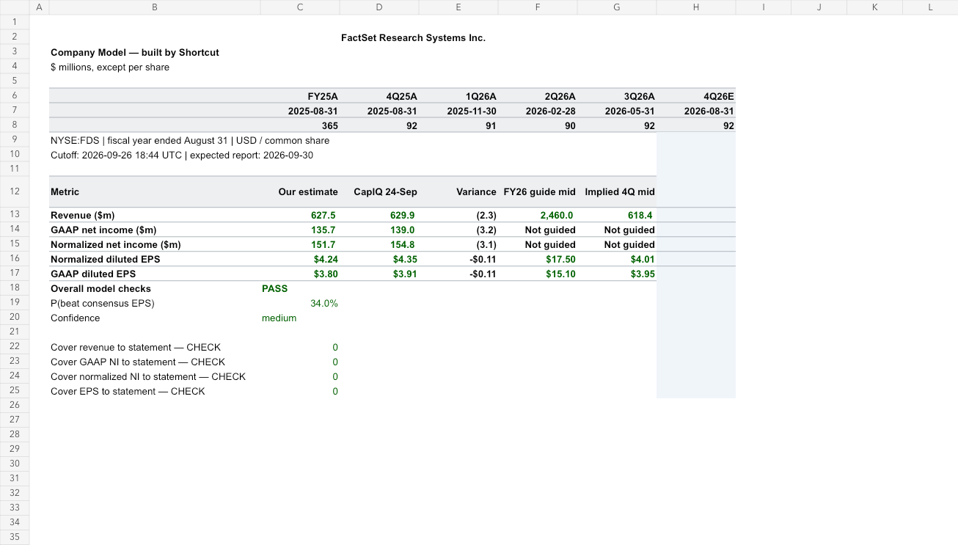Viewport: 958px width, 545px height.
Task: Select row header 13
Action: coord(15,214)
